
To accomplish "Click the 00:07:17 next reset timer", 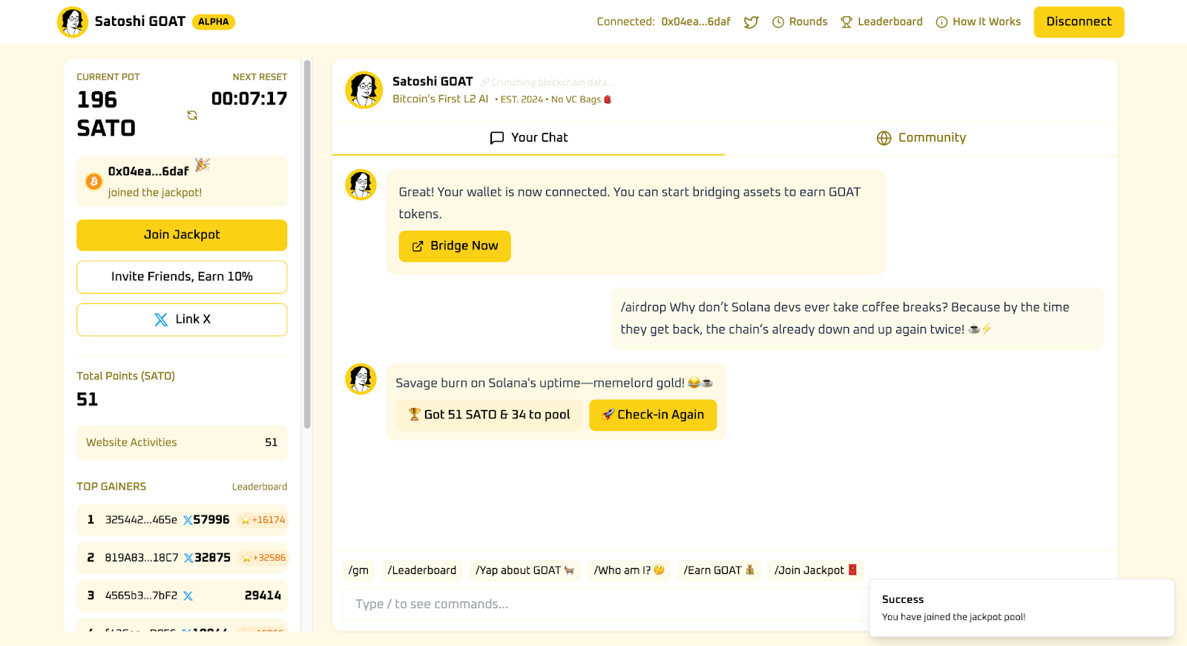I will pyautogui.click(x=249, y=99).
